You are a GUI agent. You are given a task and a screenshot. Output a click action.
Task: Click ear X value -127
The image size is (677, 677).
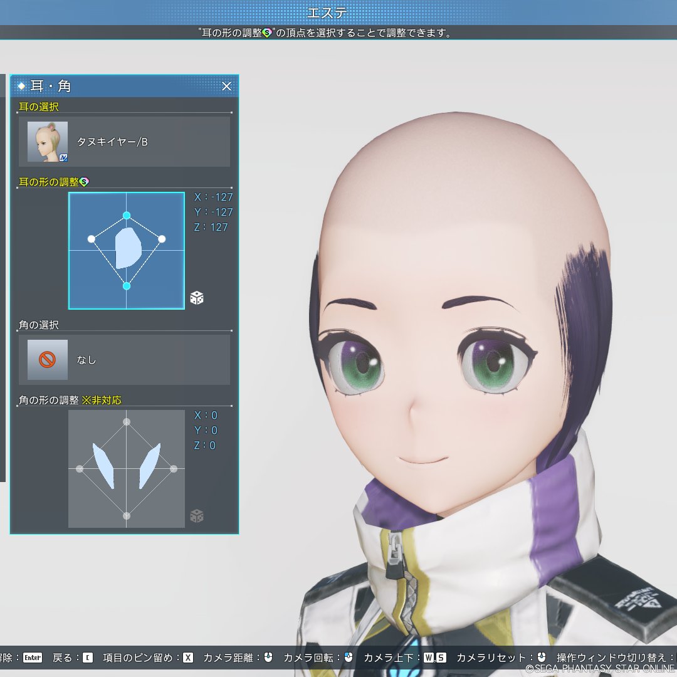pos(213,197)
